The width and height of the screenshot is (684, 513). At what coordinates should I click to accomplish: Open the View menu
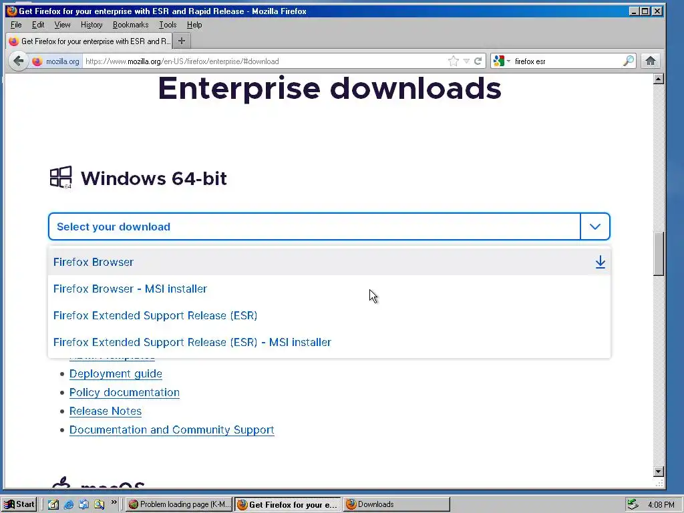click(62, 25)
